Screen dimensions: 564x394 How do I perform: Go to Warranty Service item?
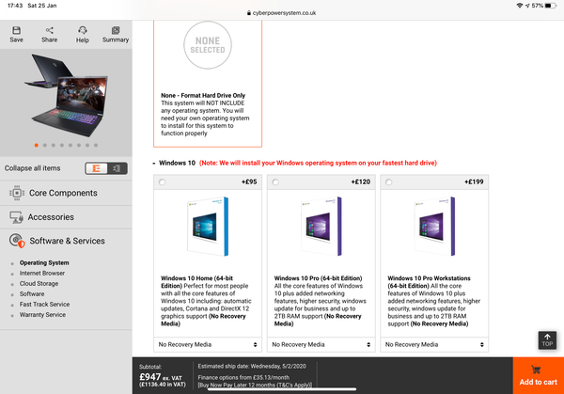tap(42, 315)
